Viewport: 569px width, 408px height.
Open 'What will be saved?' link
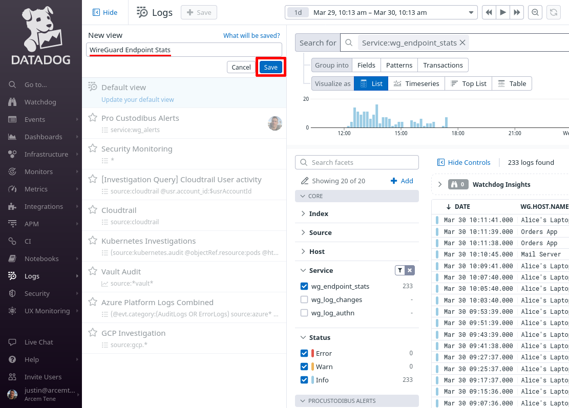point(251,35)
